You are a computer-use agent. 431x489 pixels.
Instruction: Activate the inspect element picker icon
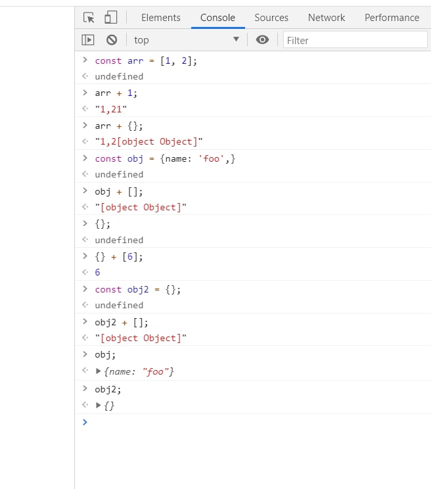pyautogui.click(x=89, y=18)
